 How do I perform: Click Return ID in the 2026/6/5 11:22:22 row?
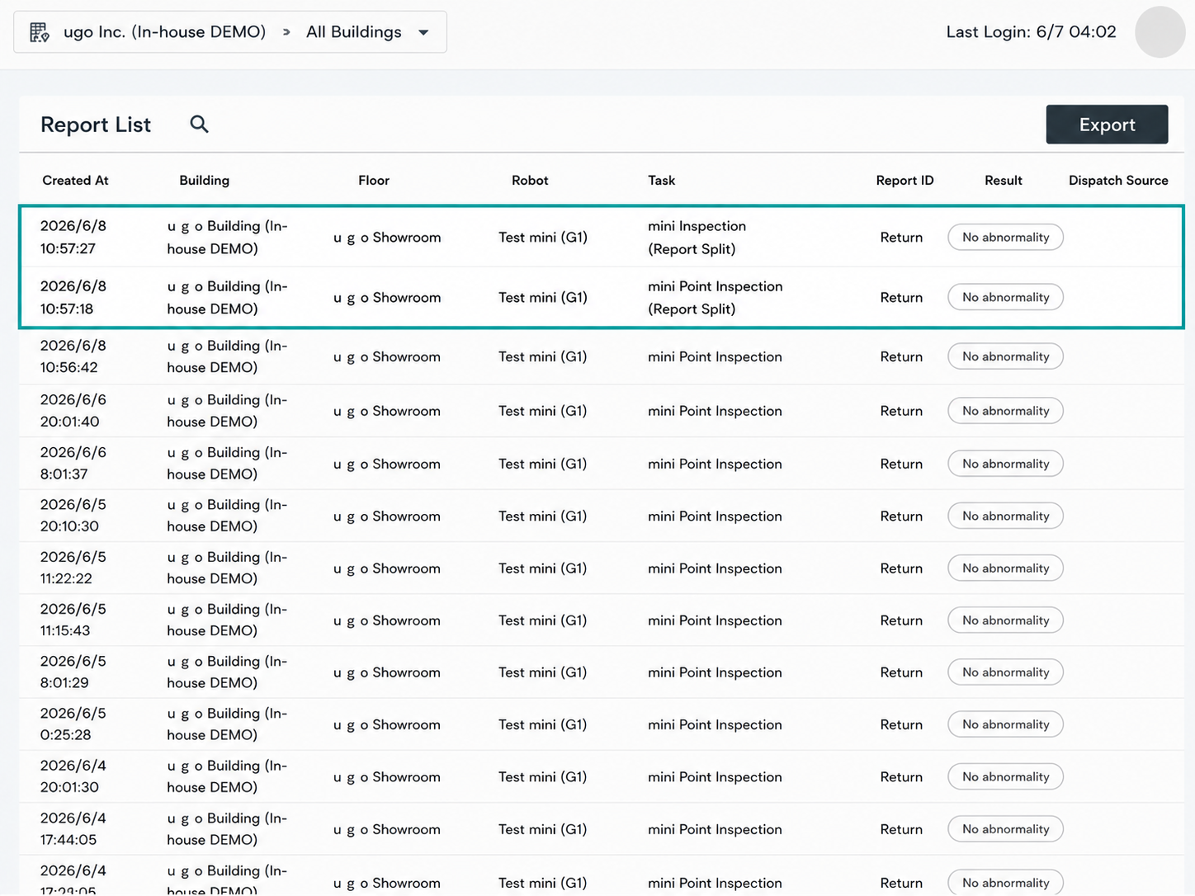pyautogui.click(x=901, y=568)
